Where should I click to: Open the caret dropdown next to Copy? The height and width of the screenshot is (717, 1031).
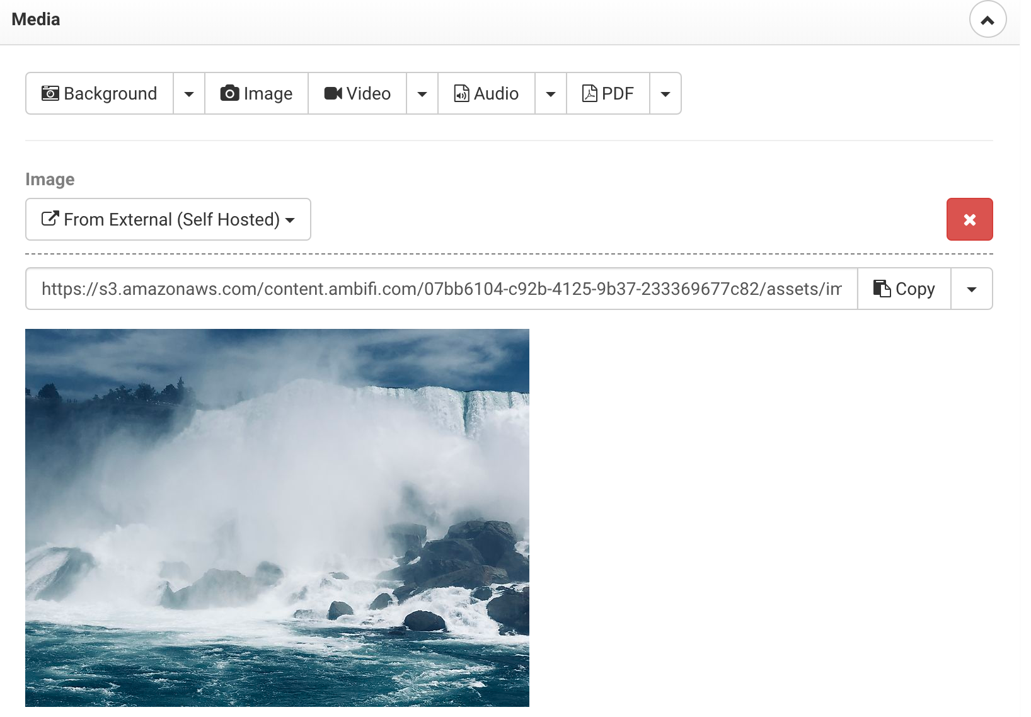pyautogui.click(x=972, y=289)
